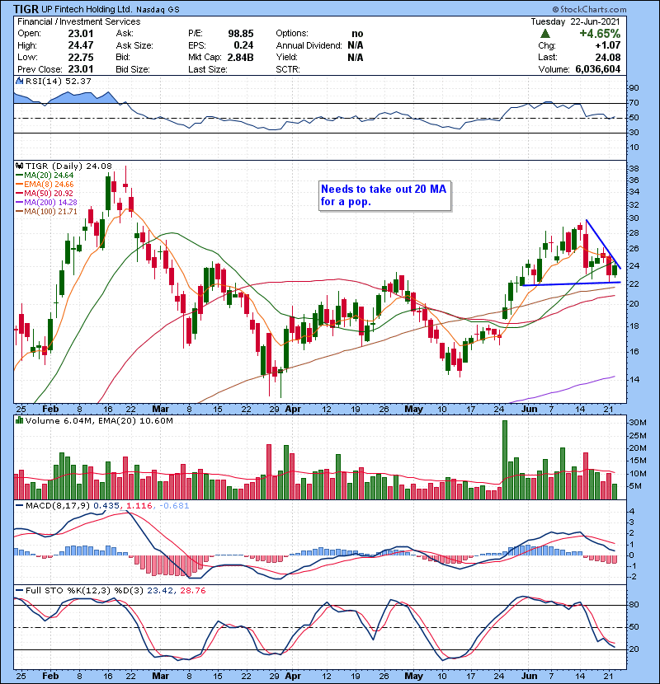Click the 70 label on RSI axis
660x684 pixels.
point(634,103)
